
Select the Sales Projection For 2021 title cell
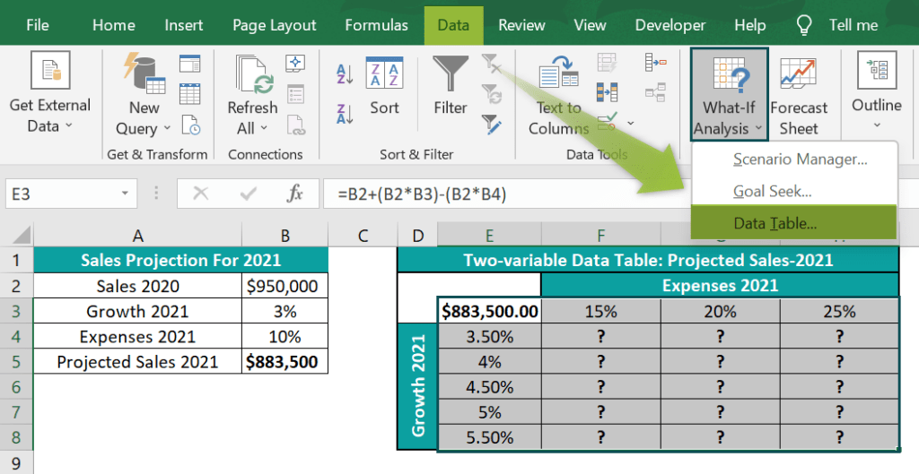[x=180, y=260]
